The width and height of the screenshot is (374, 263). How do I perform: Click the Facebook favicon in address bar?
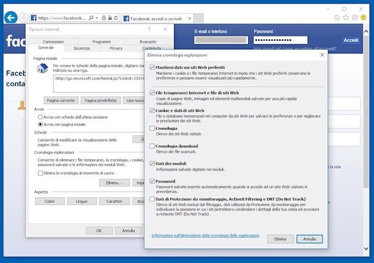(34, 18)
